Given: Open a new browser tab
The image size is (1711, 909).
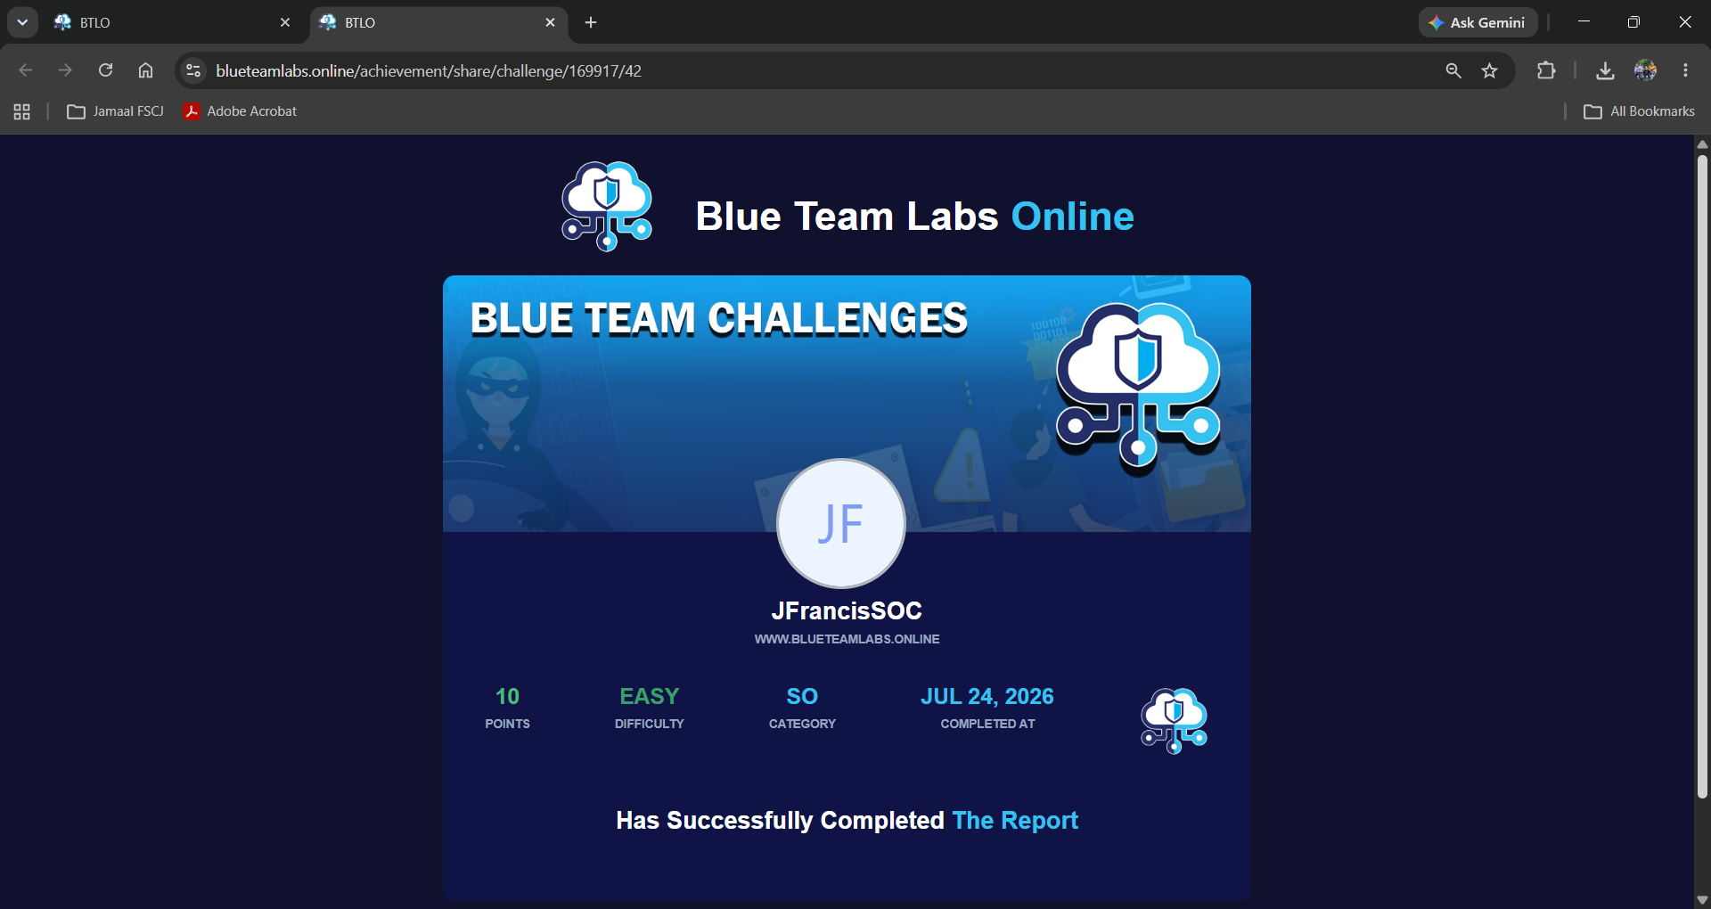Looking at the screenshot, I should pyautogui.click(x=591, y=23).
